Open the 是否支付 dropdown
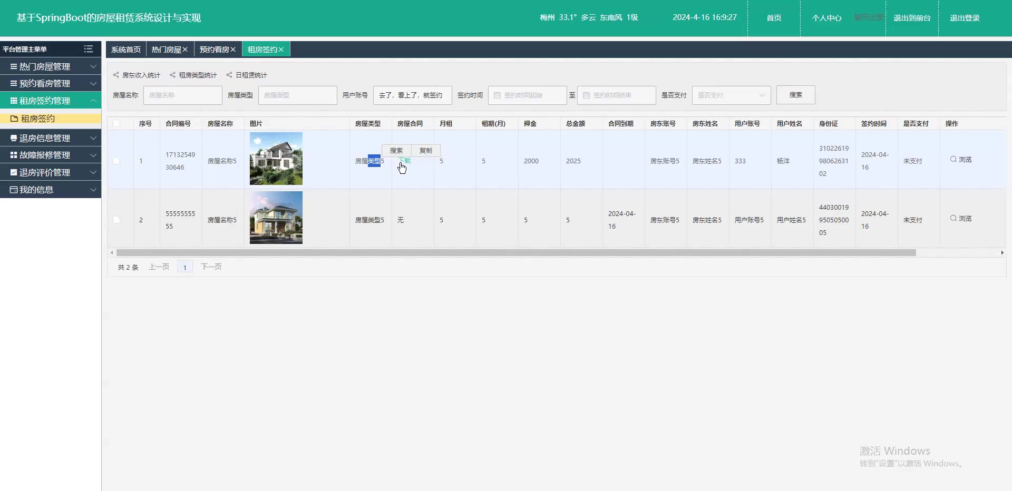This screenshot has width=1012, height=491. pos(731,95)
